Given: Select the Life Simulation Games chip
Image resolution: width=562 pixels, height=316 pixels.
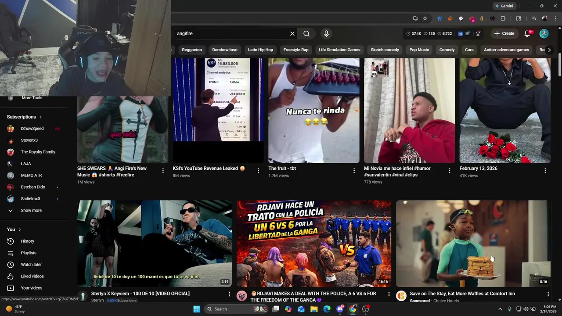Looking at the screenshot, I should [x=339, y=50].
